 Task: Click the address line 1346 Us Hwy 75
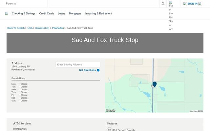[x=20, y=66]
